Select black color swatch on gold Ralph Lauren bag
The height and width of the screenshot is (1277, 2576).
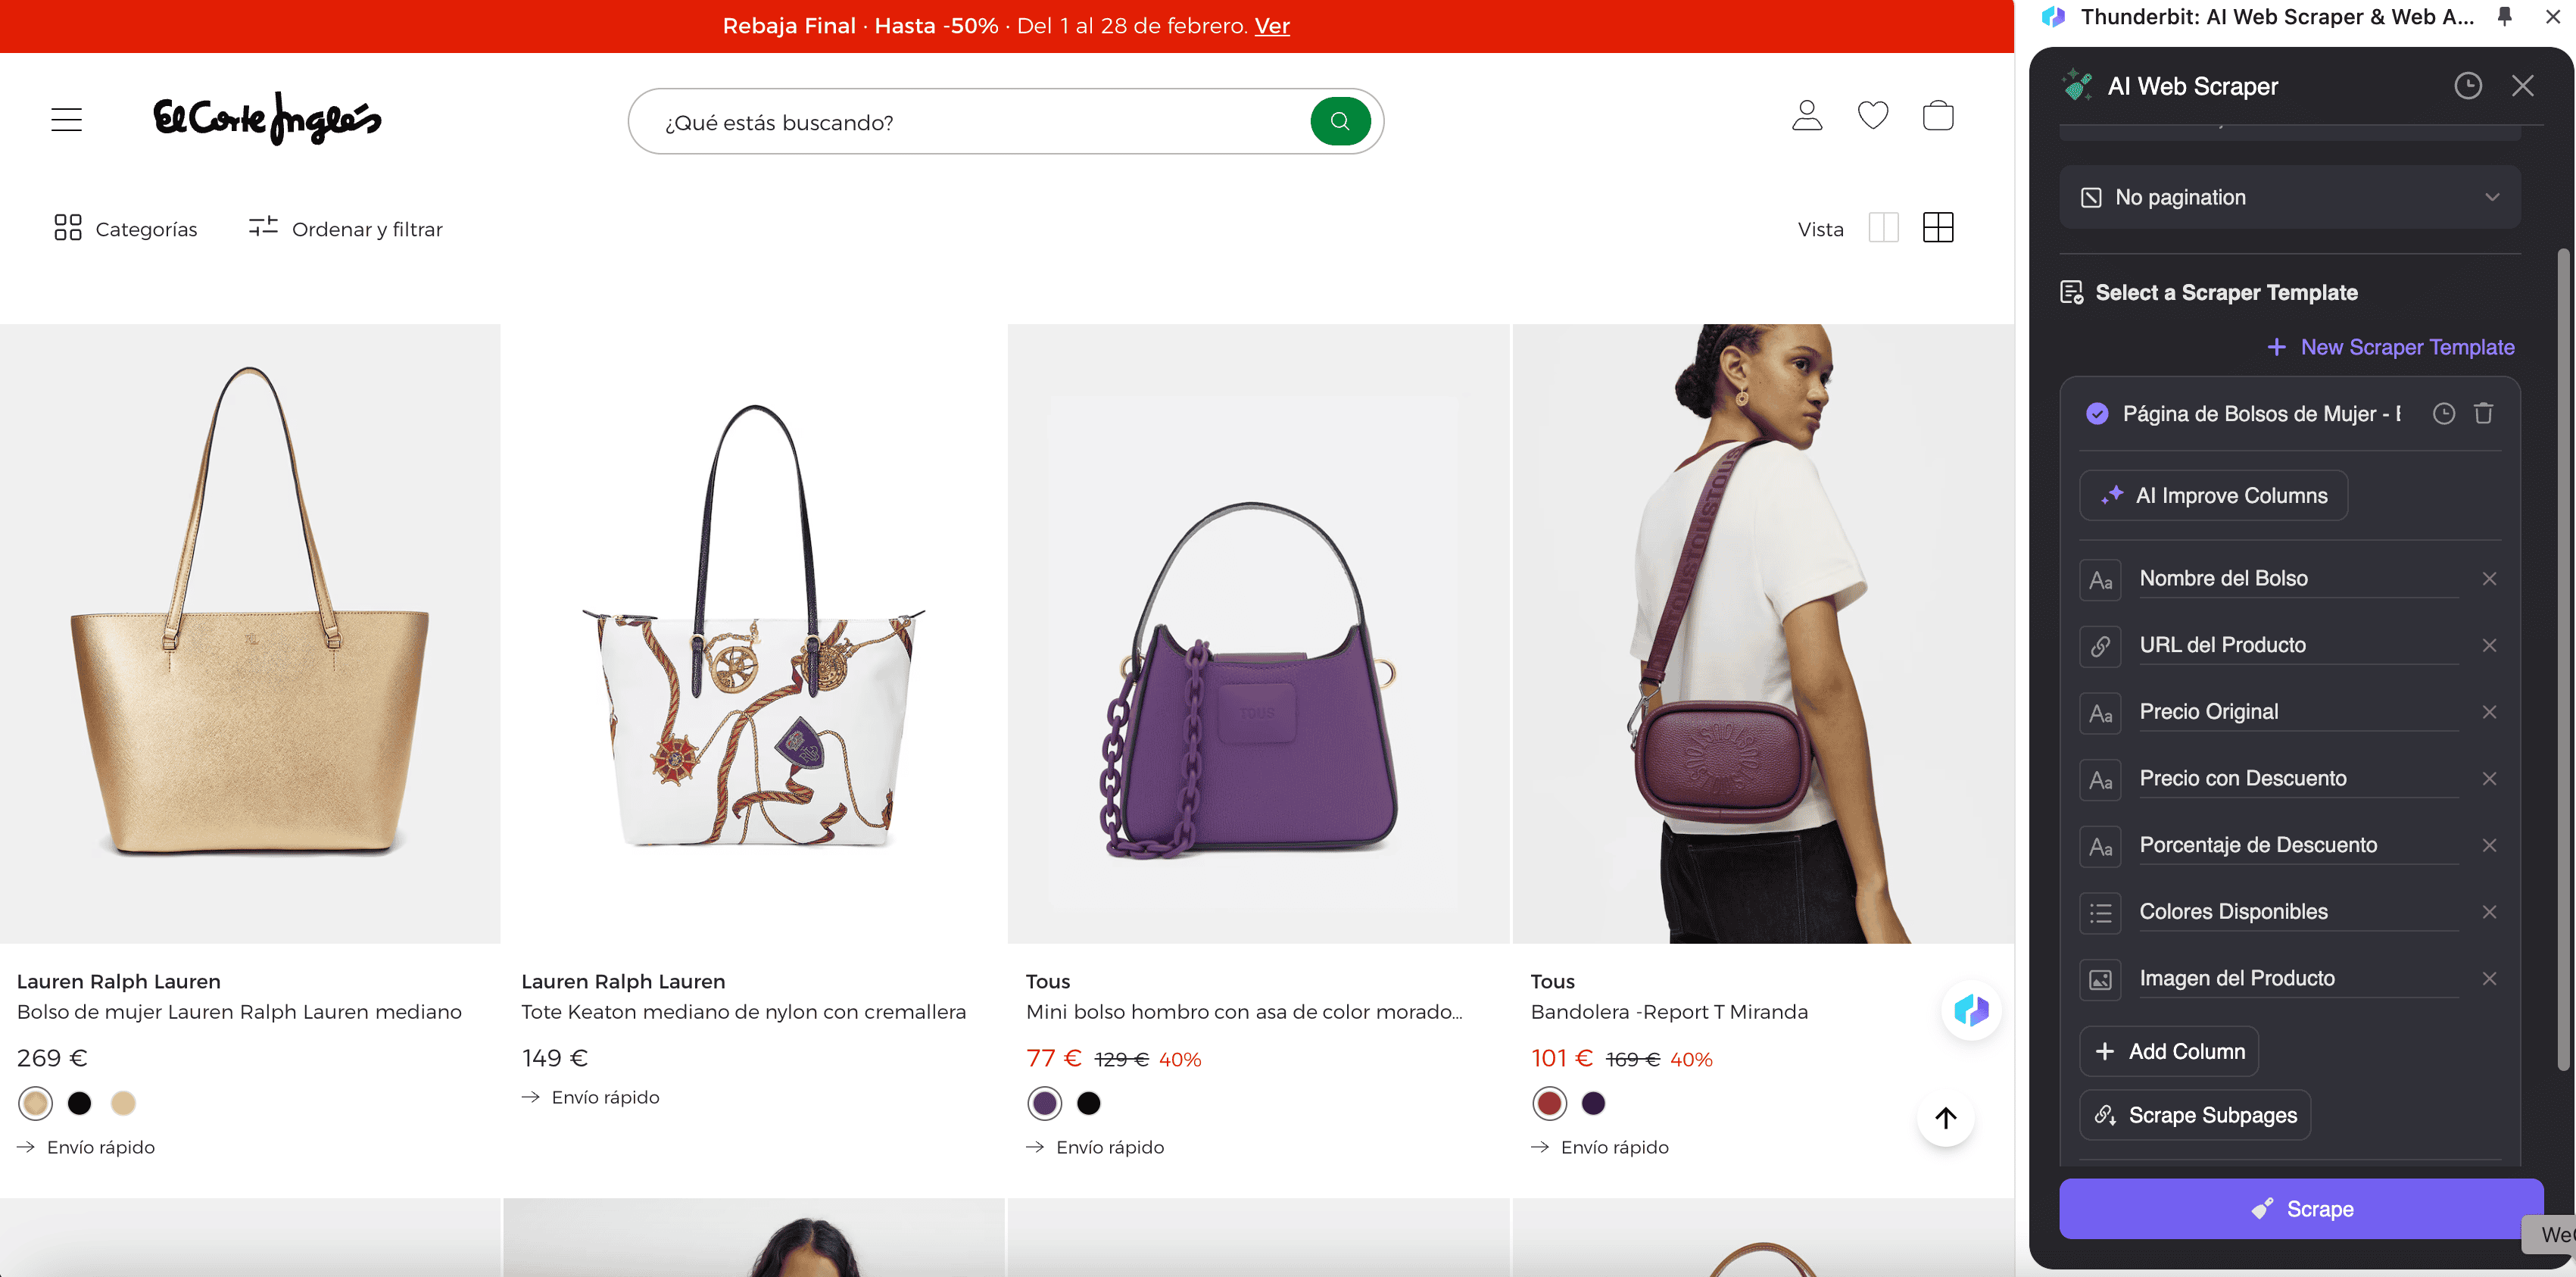coord(79,1103)
